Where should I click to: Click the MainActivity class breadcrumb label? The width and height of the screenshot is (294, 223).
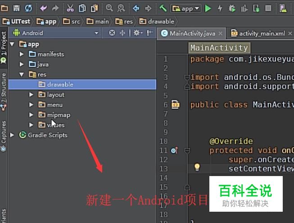tap(219, 48)
